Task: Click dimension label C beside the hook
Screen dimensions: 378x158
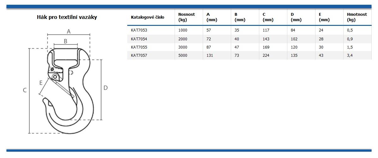Action: tap(25, 90)
